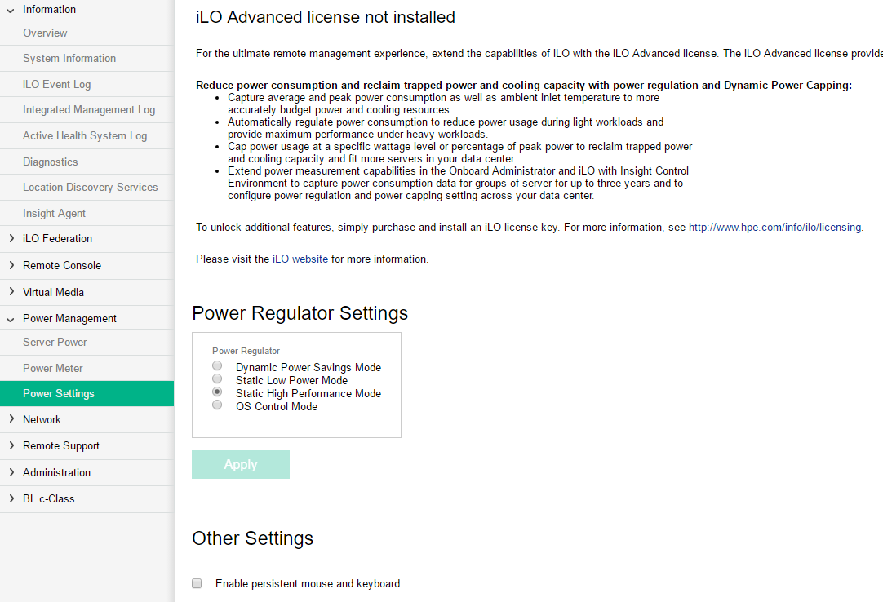Select OS Control Mode radio button
The width and height of the screenshot is (883, 602).
pyautogui.click(x=217, y=405)
